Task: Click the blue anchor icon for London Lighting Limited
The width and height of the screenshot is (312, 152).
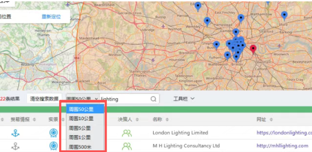Action: (x=15, y=133)
